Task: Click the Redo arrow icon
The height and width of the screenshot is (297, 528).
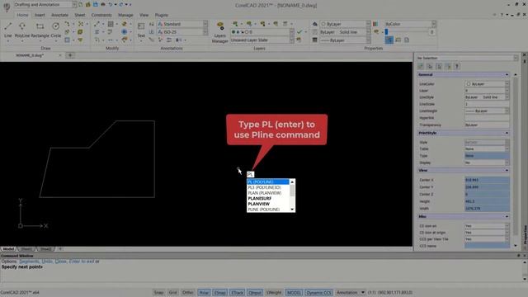Action: tap(121, 5)
